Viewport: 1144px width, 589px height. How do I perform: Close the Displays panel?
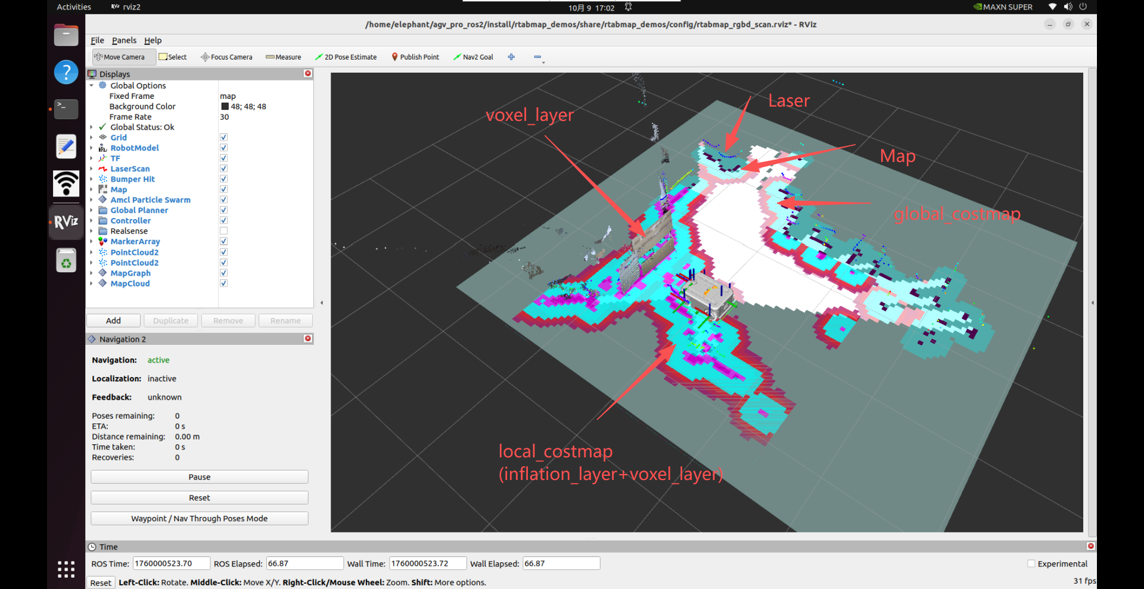tap(308, 73)
